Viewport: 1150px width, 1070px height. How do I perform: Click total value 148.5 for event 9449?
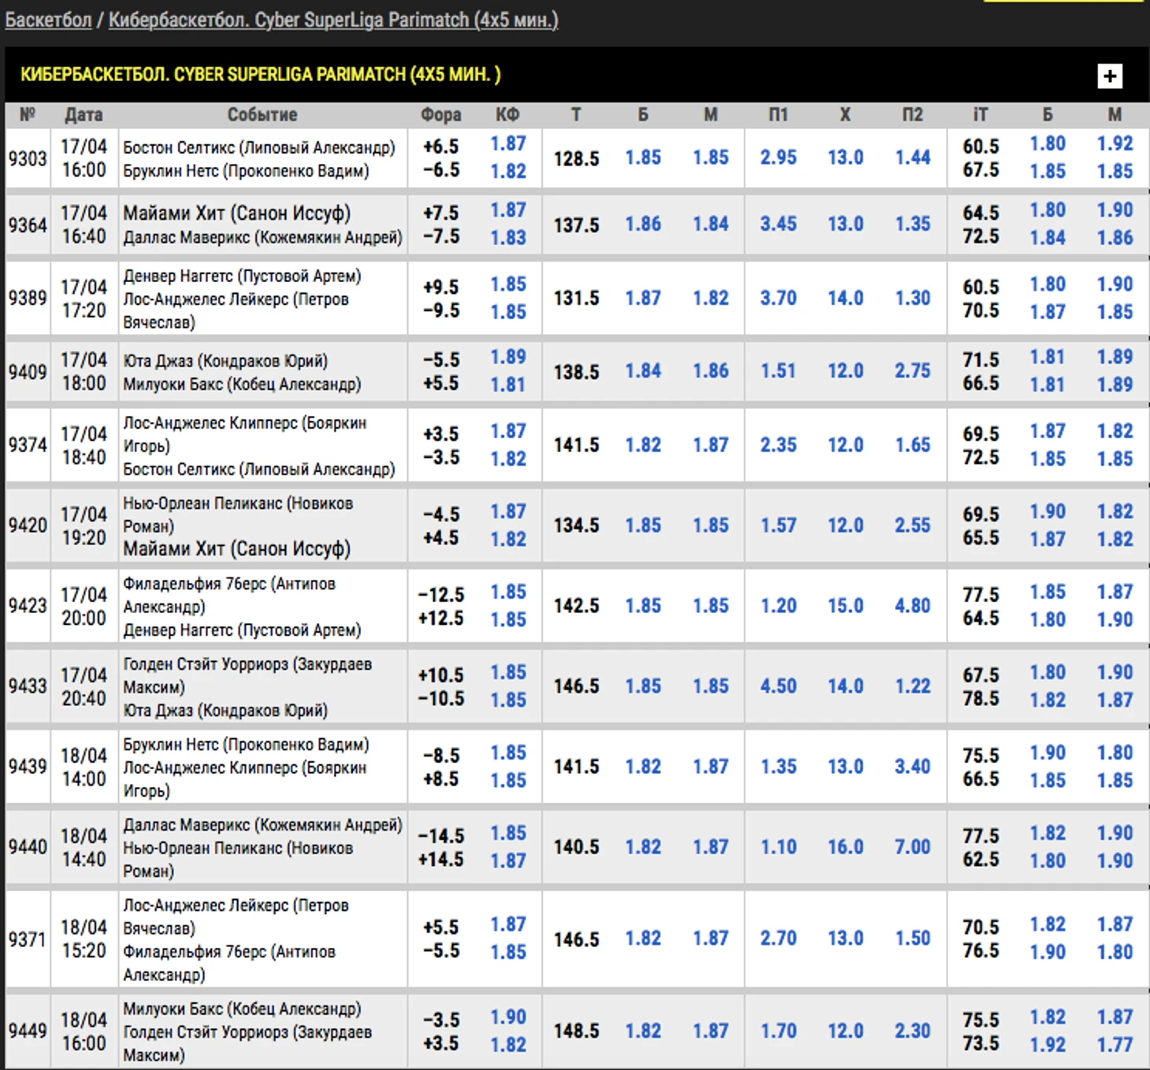coord(576,1031)
